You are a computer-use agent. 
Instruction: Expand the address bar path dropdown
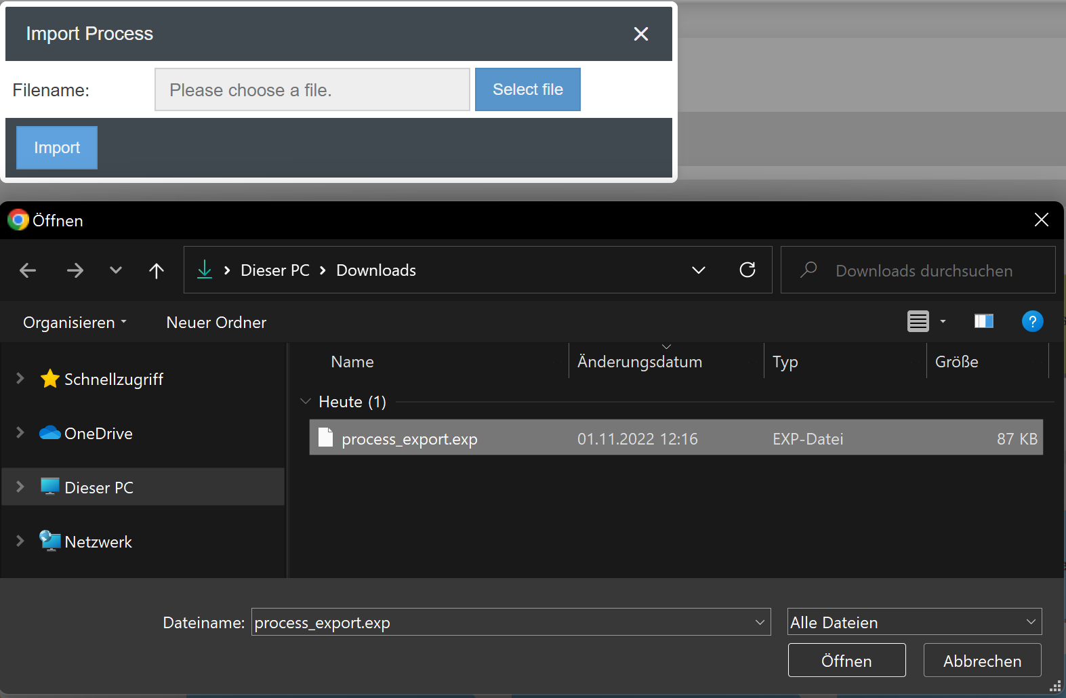pos(698,270)
